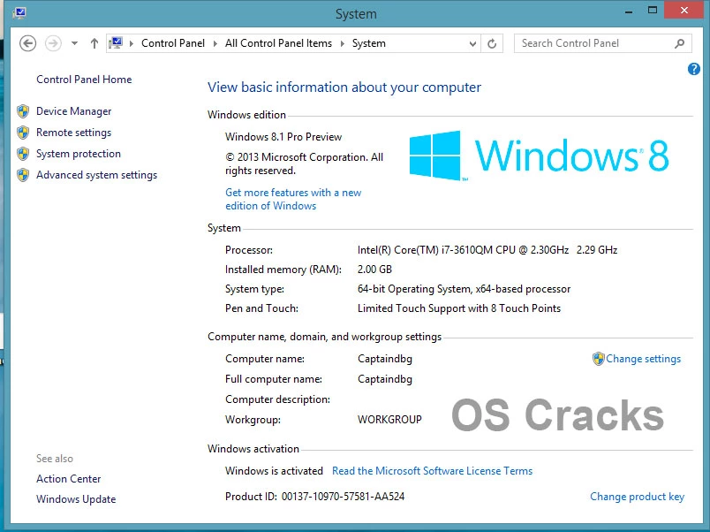The height and width of the screenshot is (532, 710).
Task: Click the shield icon beside Remote settings
Action: coord(23,133)
